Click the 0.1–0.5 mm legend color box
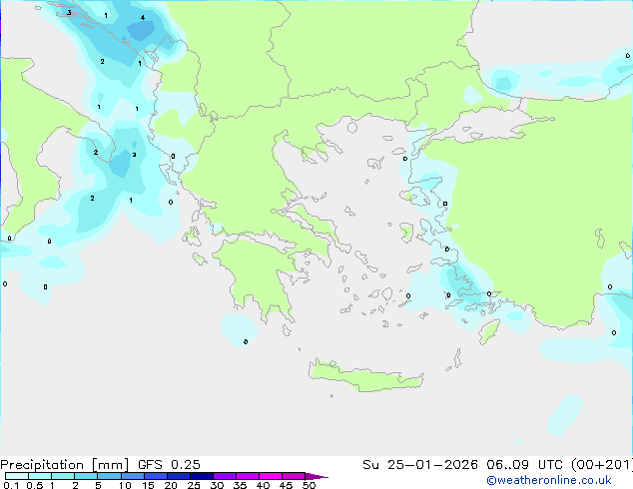This screenshot has width=633, height=489. [17, 476]
